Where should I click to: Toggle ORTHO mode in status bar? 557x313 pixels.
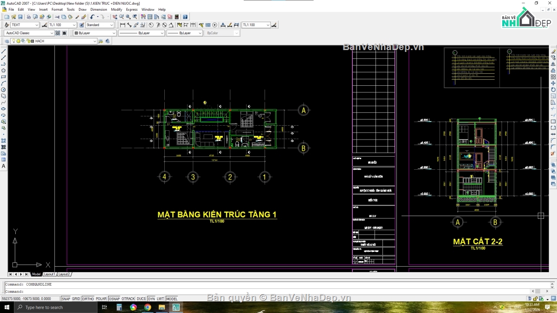coord(88,299)
